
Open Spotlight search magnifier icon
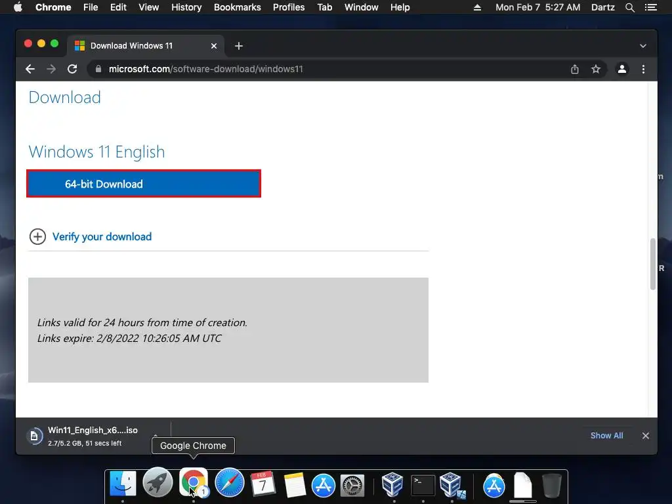coord(629,7)
